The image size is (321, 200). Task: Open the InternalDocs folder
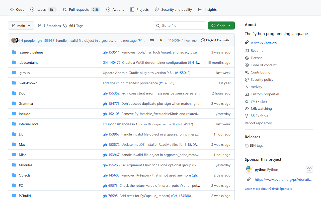pos(29,124)
